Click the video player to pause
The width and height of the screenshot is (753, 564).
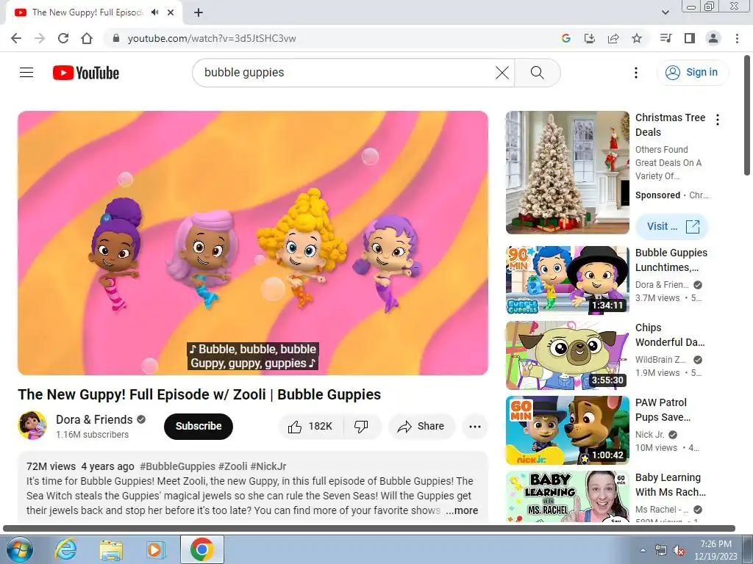253,242
